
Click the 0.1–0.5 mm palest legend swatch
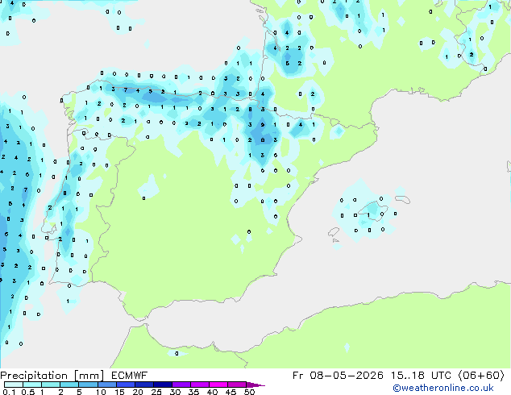14,385
